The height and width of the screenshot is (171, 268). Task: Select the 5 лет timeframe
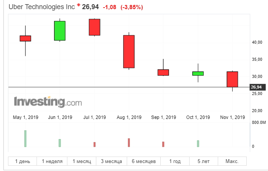[x=203, y=161]
